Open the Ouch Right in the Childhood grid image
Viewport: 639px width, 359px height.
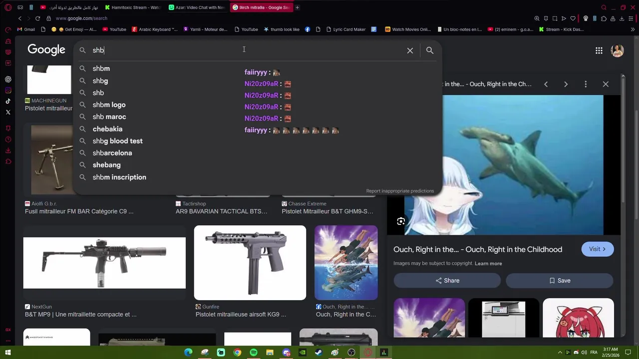346,263
